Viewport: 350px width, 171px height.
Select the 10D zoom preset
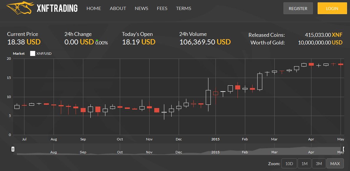(x=289, y=163)
